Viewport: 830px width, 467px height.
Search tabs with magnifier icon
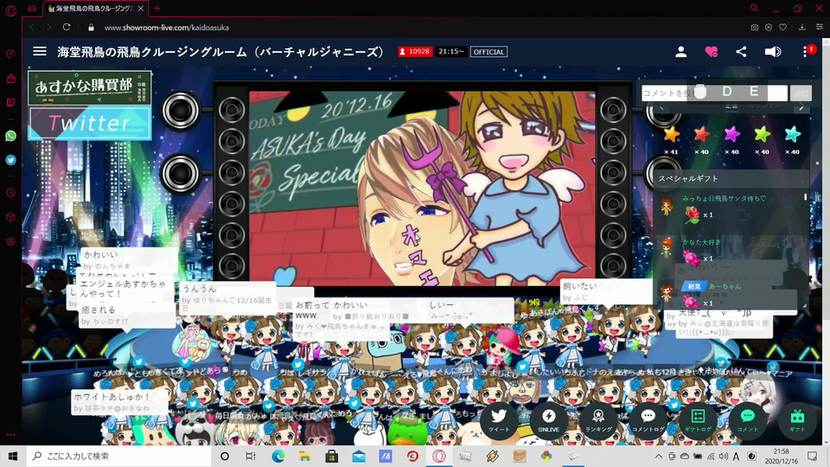click(x=754, y=8)
